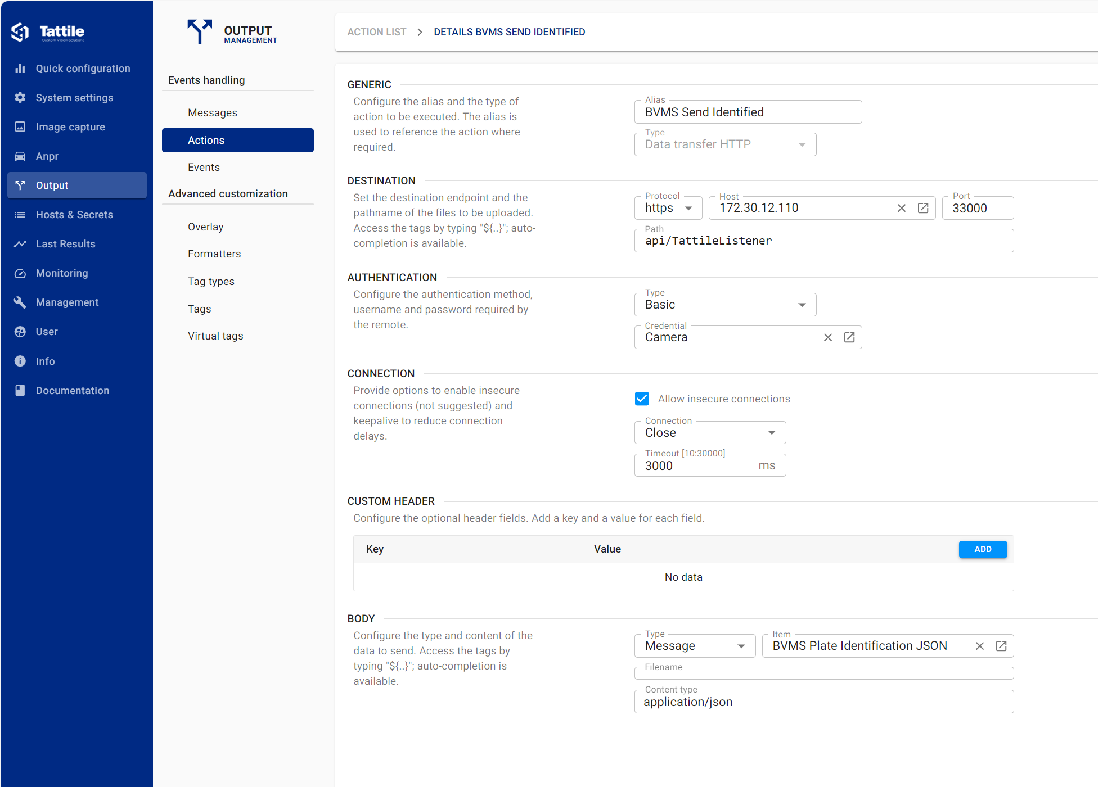Open the body Item link icon
This screenshot has width=1098, height=787.
[x=1001, y=646]
